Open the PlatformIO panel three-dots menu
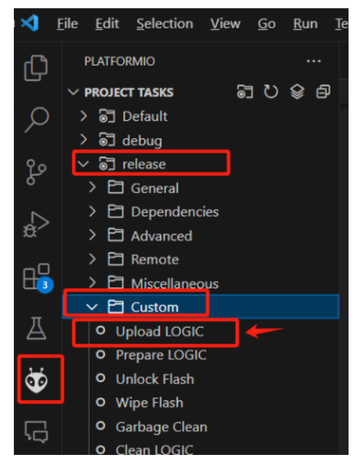This screenshot has height=460, width=358. pos(314,61)
